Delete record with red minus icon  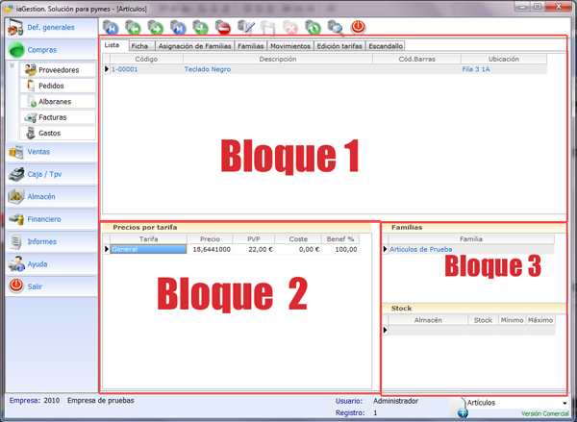click(223, 28)
